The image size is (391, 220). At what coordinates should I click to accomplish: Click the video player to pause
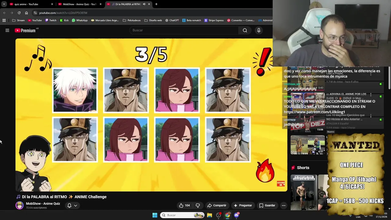(x=151, y=115)
